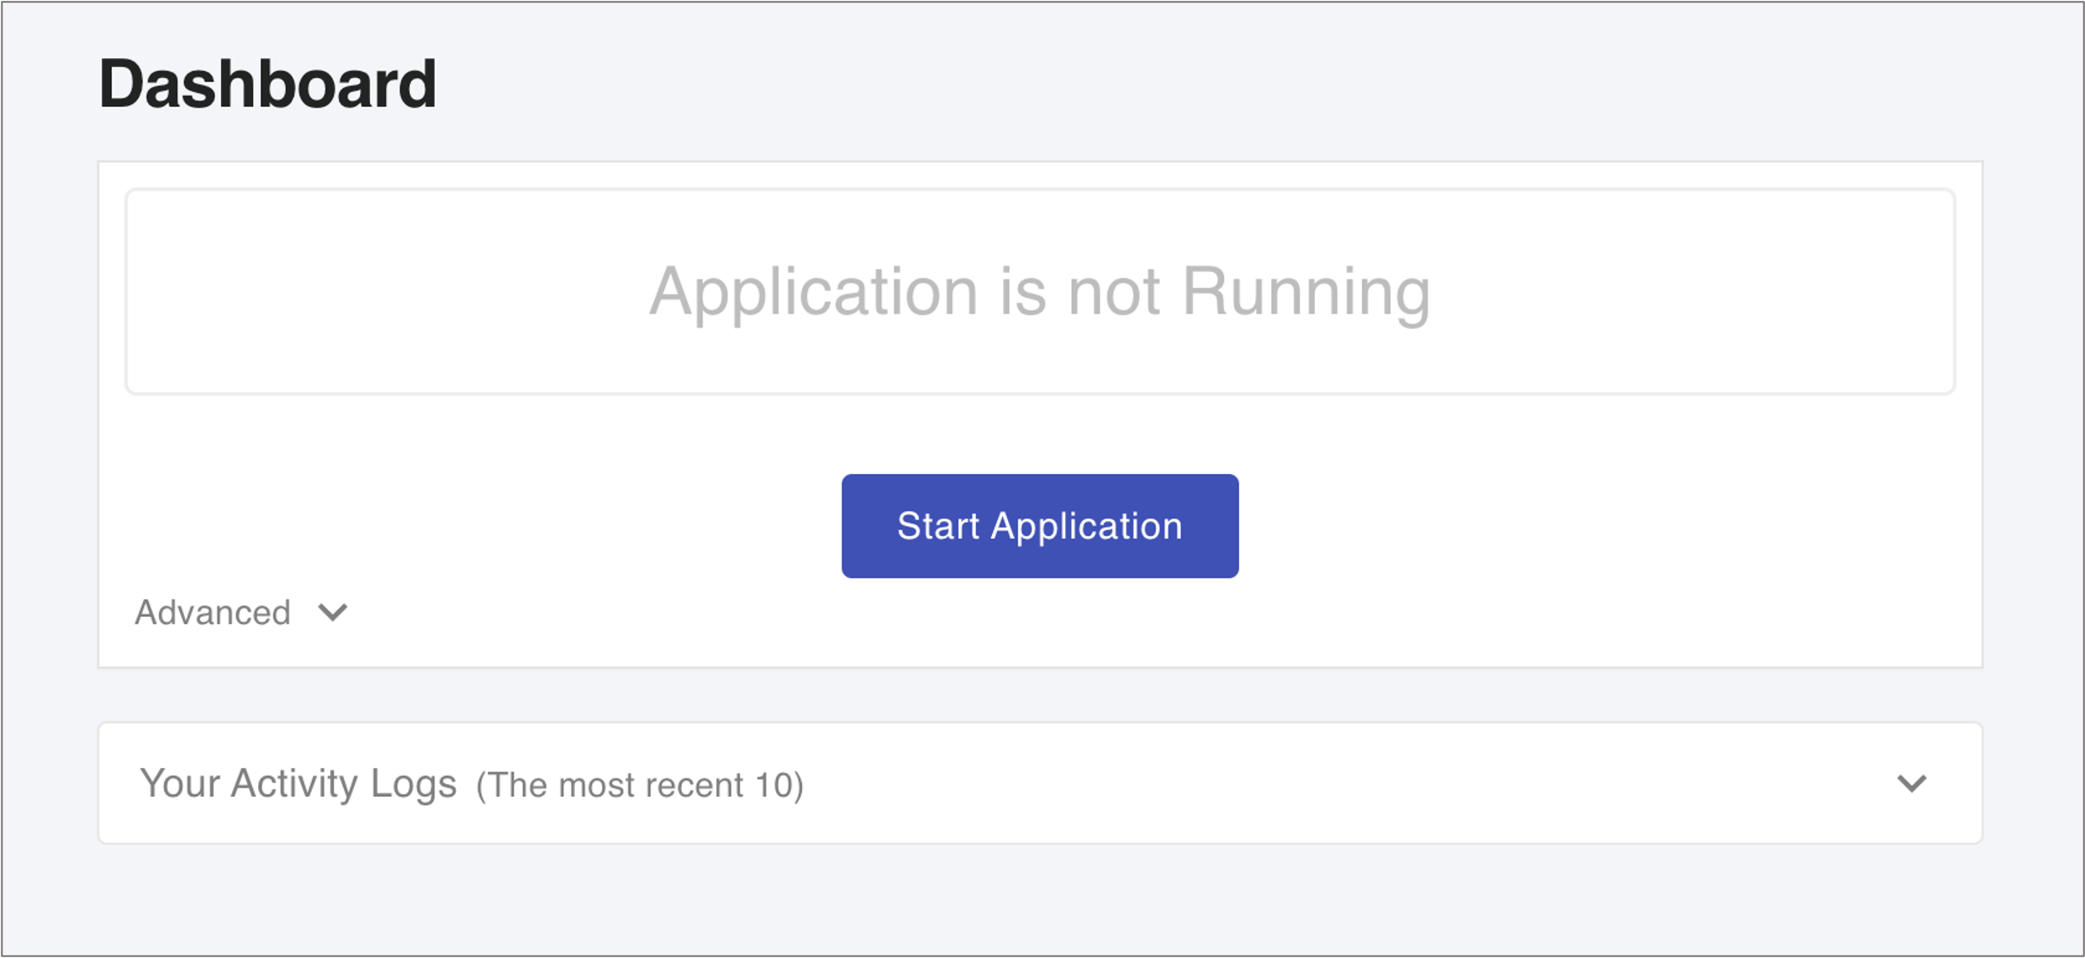The height and width of the screenshot is (958, 2085).
Task: Click the word "Application" in status message
Action: coord(813,292)
